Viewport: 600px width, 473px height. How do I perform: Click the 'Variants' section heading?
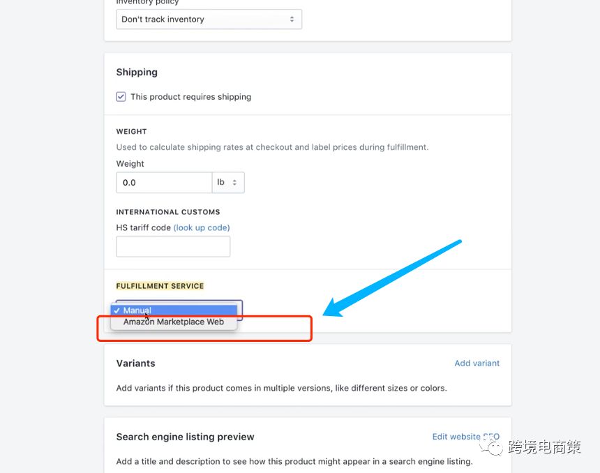[x=135, y=363]
